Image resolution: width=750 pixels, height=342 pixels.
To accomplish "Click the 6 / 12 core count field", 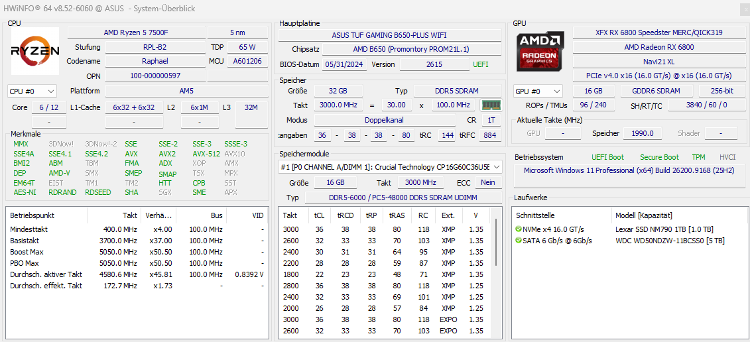I will (x=49, y=107).
